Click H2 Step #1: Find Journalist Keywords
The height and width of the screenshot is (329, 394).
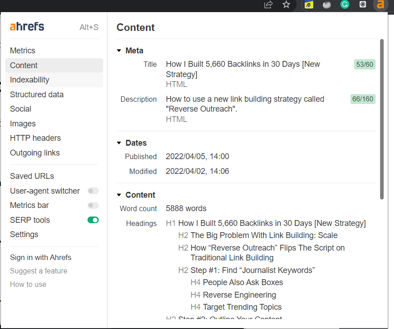coord(246,270)
